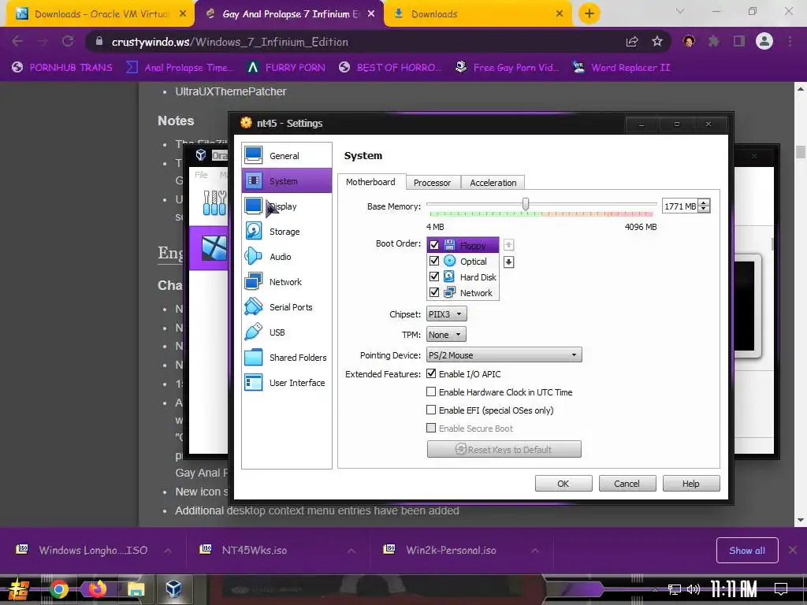Open the Chipset PIIX3 dropdown

tap(447, 314)
